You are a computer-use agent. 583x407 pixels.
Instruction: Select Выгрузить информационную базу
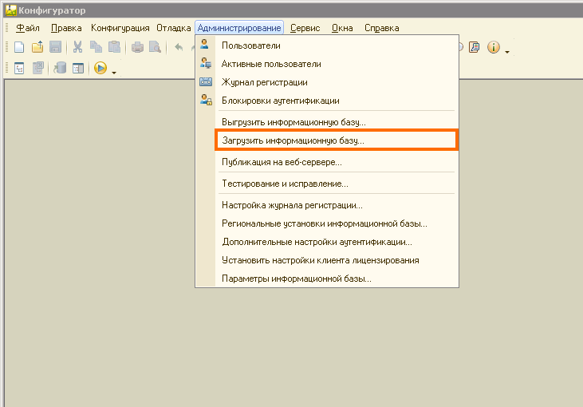[293, 122]
